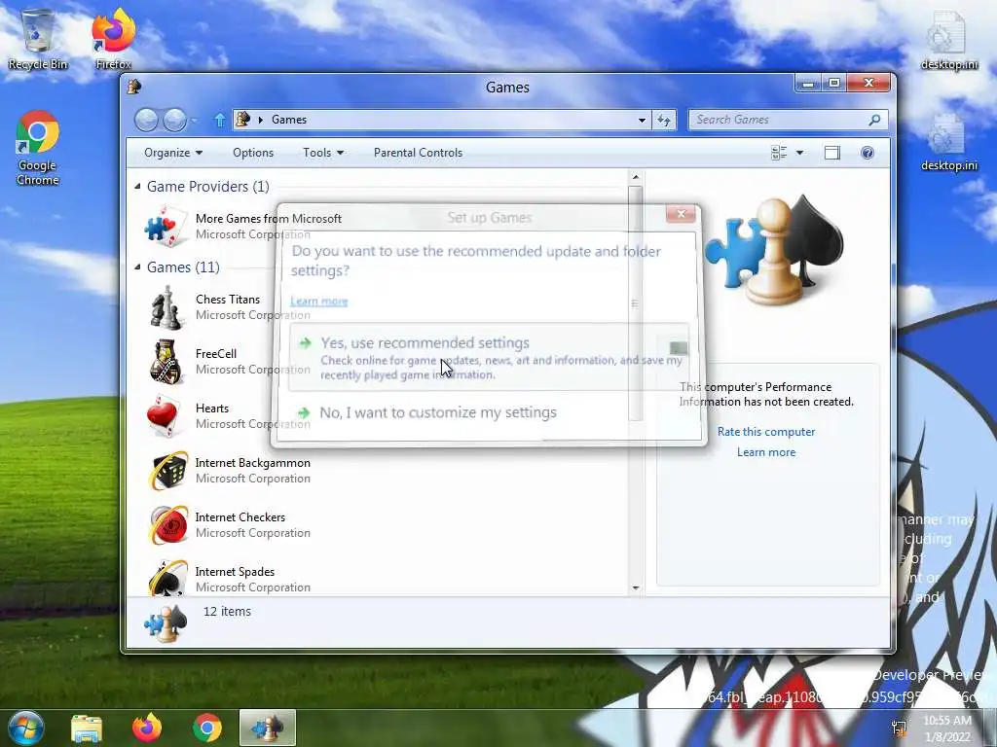997x747 pixels.
Task: Open the view options dropdown arrow
Action: pos(800,153)
